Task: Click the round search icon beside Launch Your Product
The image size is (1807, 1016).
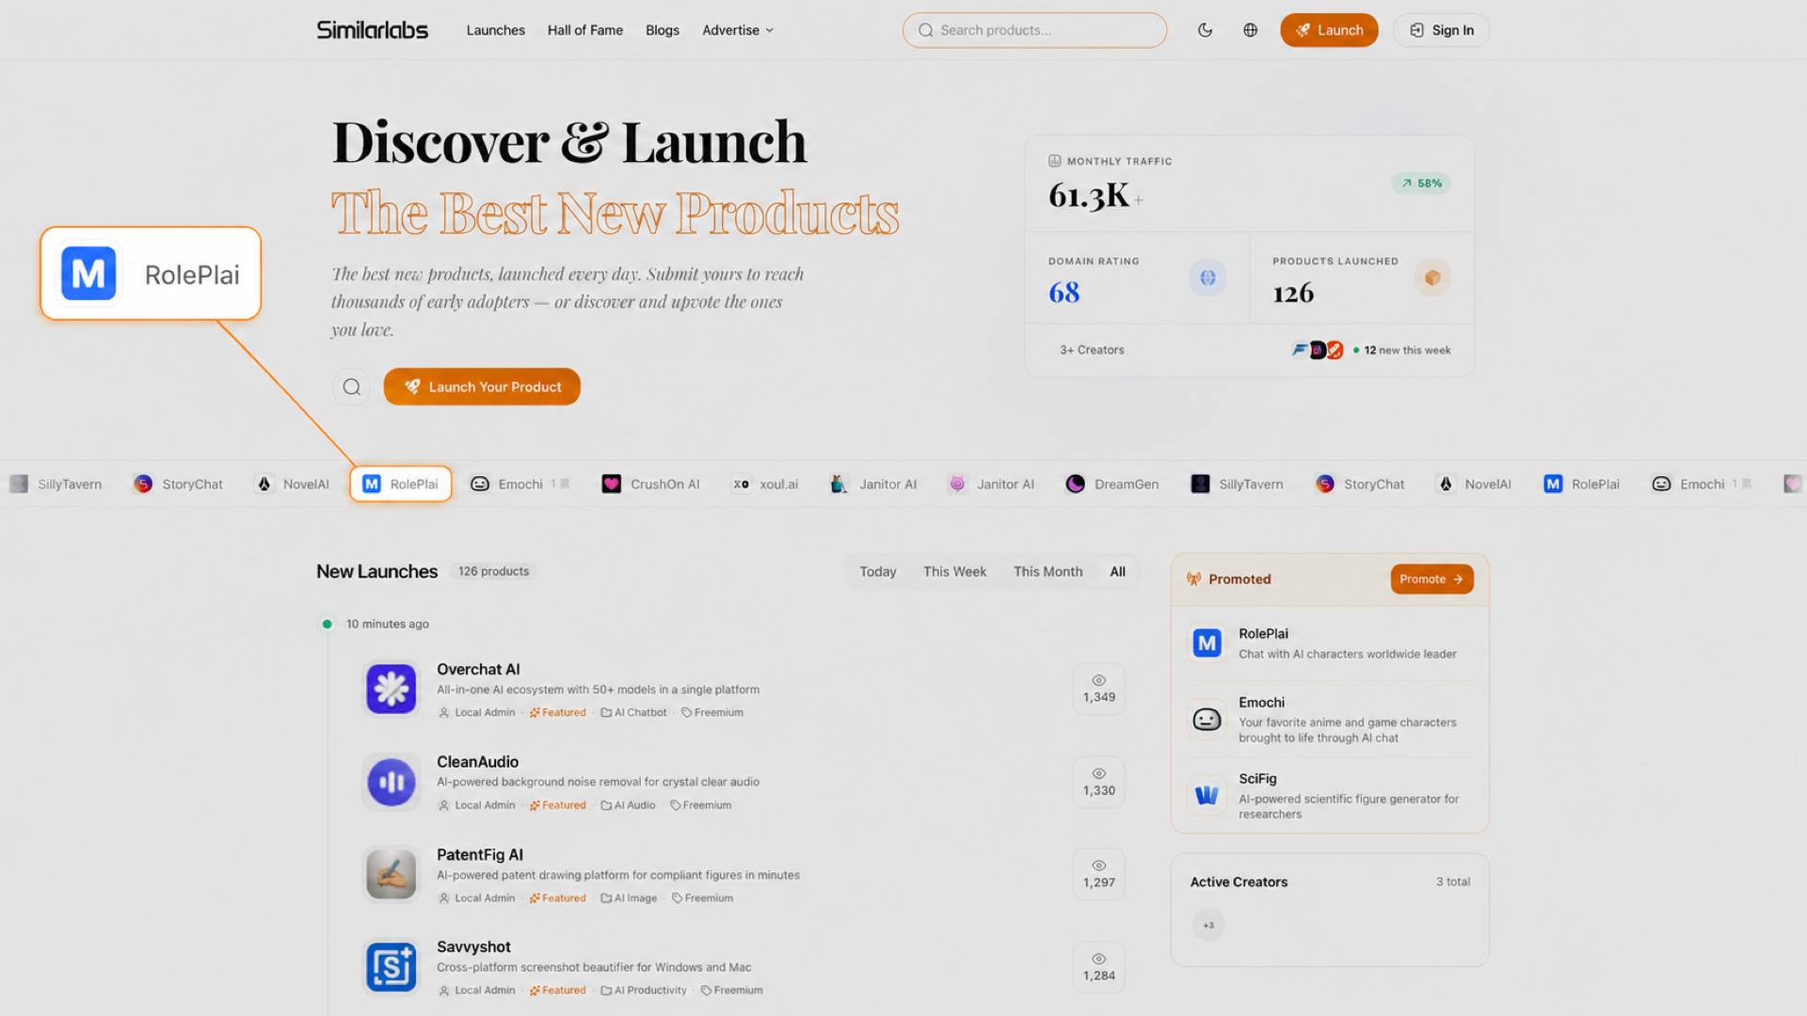Action: click(352, 387)
